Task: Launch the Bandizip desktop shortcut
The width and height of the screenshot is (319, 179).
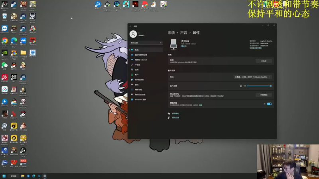Action: [4, 103]
